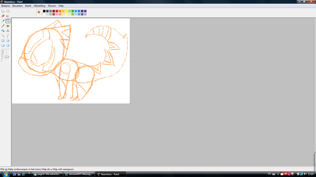Show hidden system tray icons arrow
316x177 pixels.
pyautogui.click(x=278, y=174)
